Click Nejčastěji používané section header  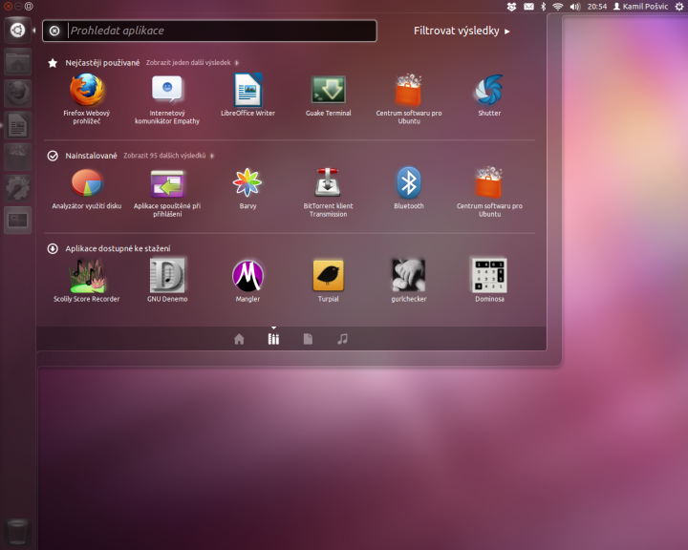[102, 63]
